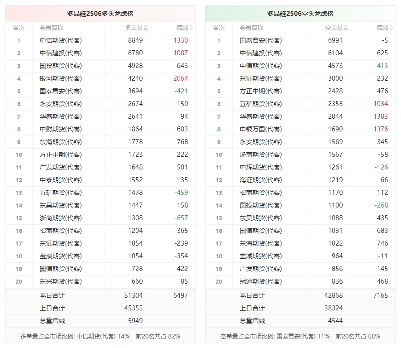Select 中财期货(代客) in long table
401x348 pixels.
click(x=61, y=129)
